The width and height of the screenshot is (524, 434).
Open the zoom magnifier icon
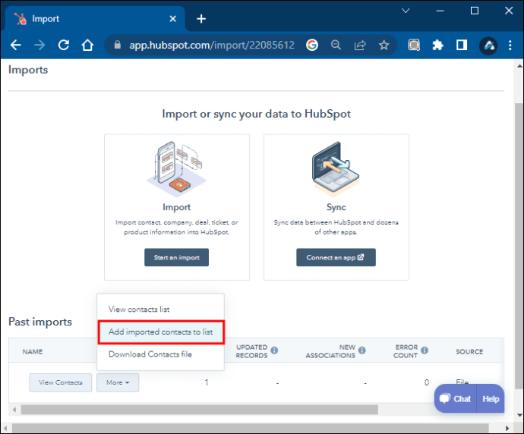(x=336, y=45)
